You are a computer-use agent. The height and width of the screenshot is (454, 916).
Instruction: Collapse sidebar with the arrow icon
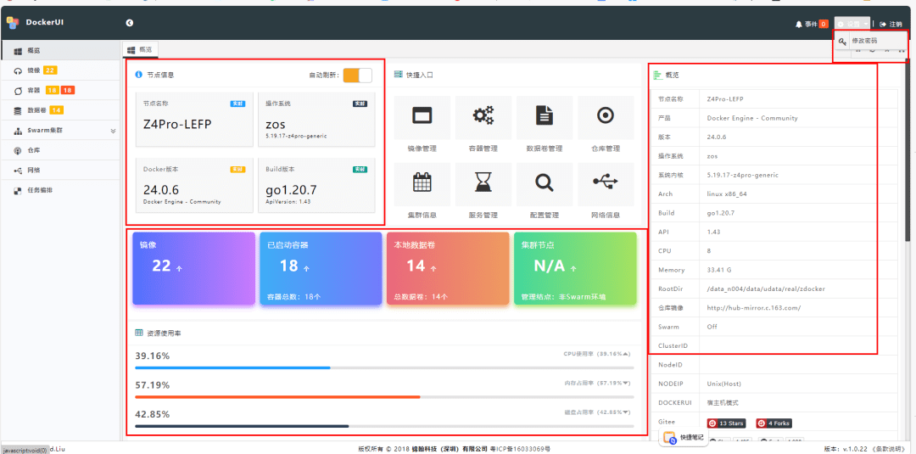pos(130,23)
